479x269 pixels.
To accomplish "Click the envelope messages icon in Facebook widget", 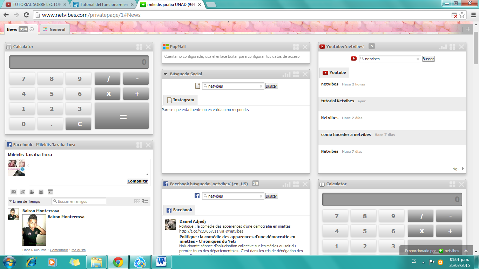I will pos(14,192).
